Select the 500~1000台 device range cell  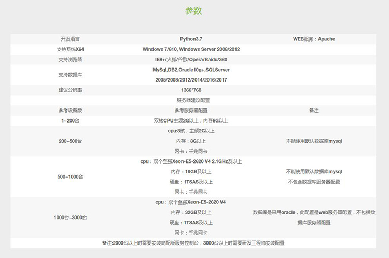[x=70, y=176]
